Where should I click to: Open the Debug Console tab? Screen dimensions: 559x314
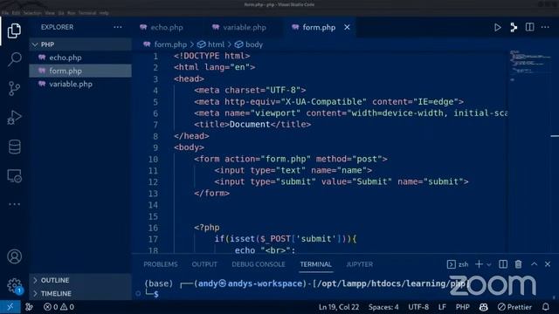[x=259, y=264]
